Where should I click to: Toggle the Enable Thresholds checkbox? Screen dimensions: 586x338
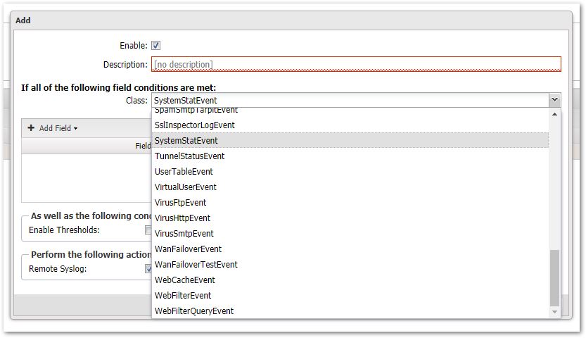(x=148, y=230)
